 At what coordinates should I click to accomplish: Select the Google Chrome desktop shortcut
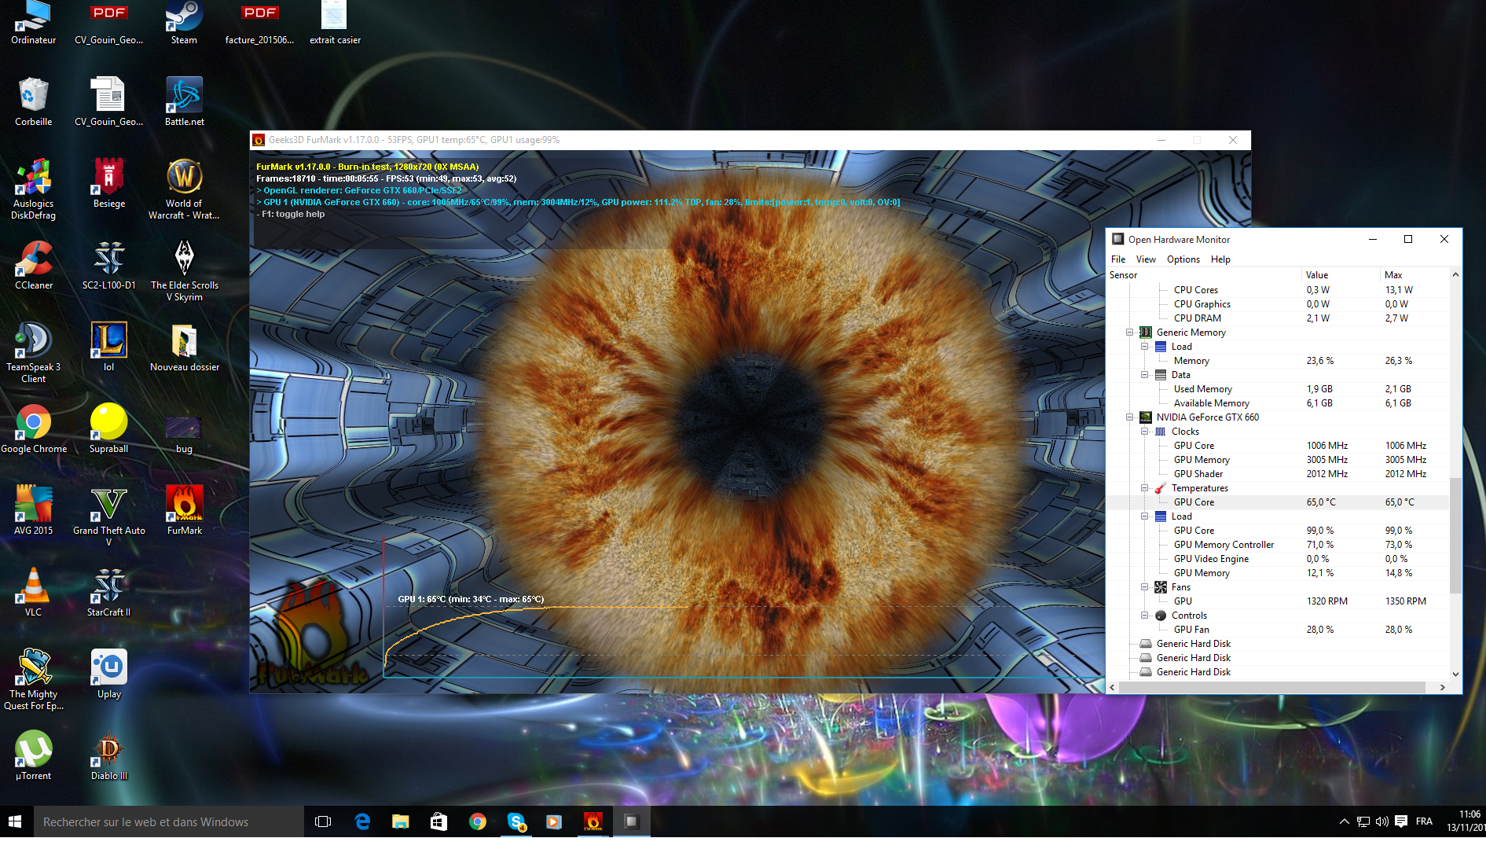[x=34, y=428]
